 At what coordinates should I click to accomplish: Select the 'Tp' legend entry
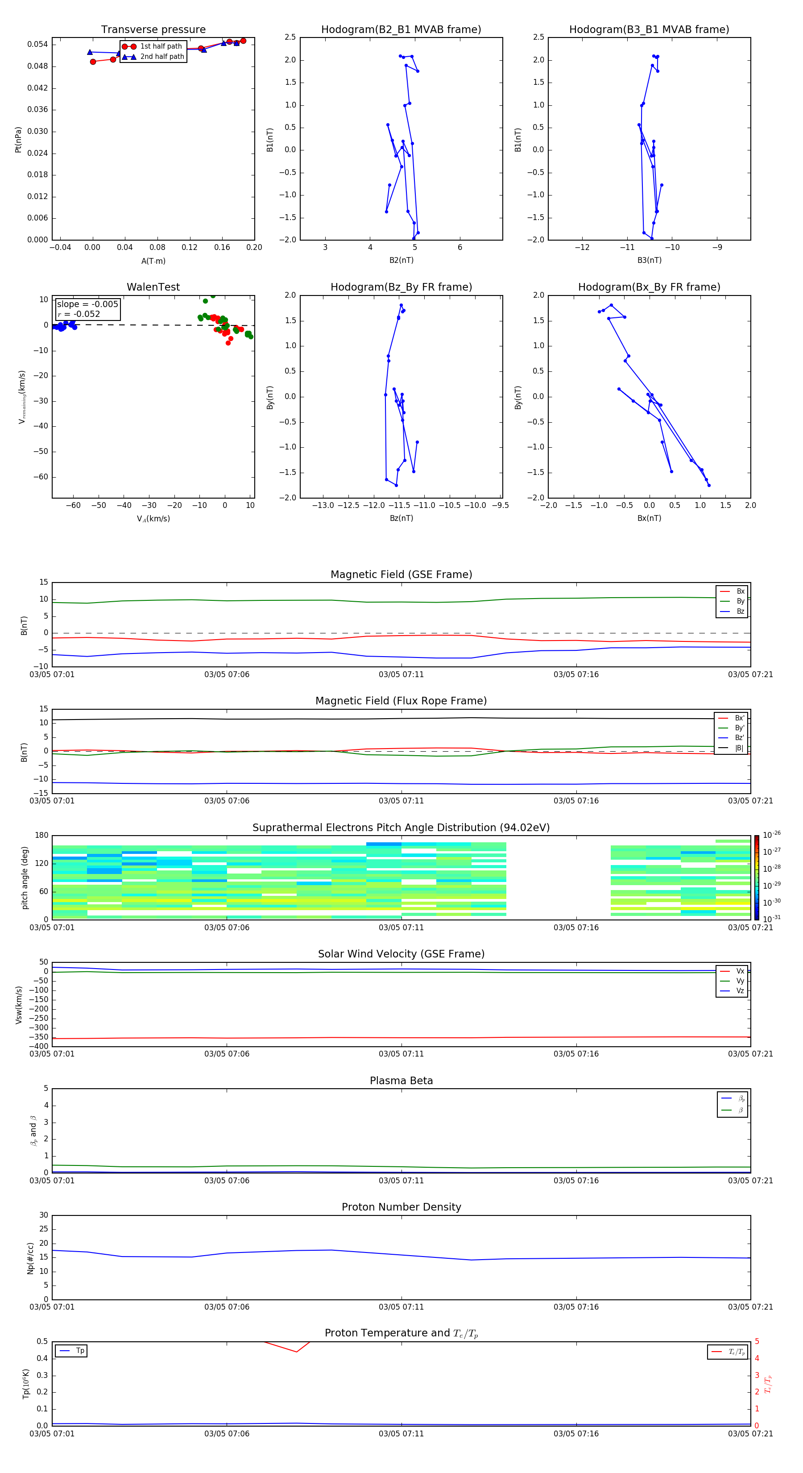pyautogui.click(x=71, y=1351)
